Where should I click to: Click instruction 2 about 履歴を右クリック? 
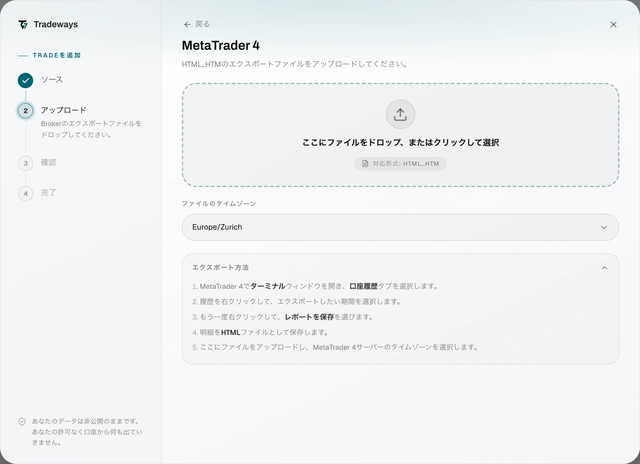[297, 302]
